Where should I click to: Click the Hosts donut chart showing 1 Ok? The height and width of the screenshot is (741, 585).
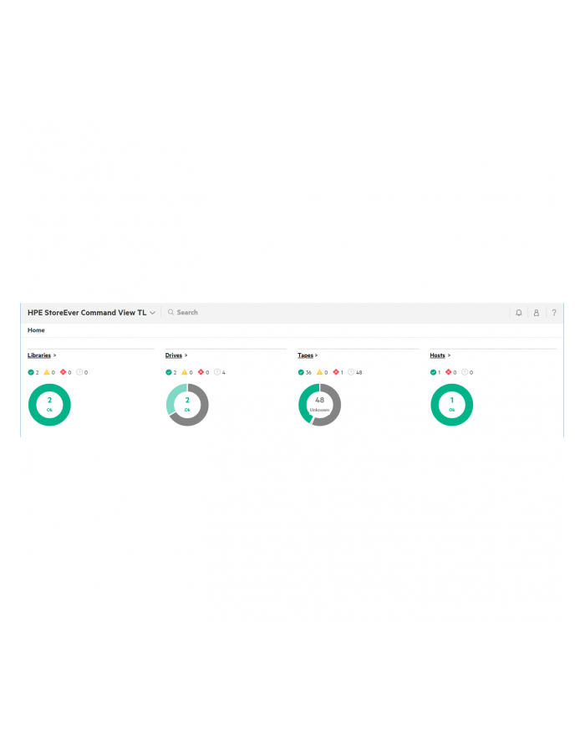[x=451, y=405]
